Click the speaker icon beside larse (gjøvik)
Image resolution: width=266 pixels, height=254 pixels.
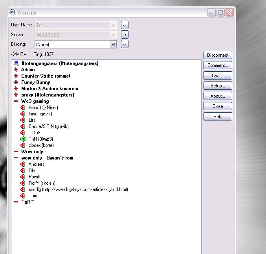tap(22, 114)
